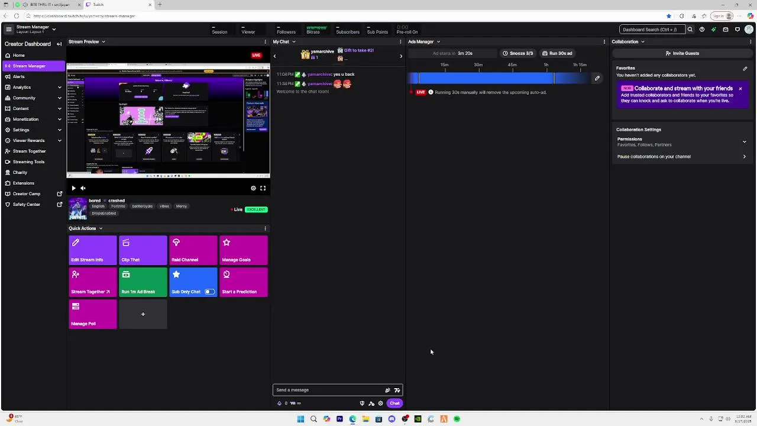Open the hamburger menu at top left
Viewport: 757px width, 426px height.
click(8, 29)
